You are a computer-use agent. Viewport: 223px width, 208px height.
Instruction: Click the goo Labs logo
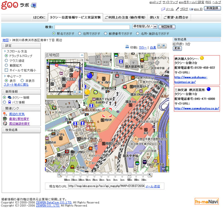coord(18,5)
